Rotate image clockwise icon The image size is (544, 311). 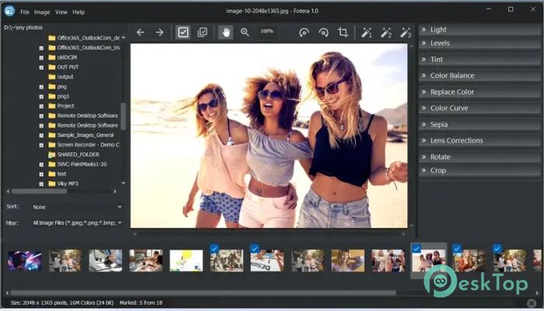[x=323, y=33]
